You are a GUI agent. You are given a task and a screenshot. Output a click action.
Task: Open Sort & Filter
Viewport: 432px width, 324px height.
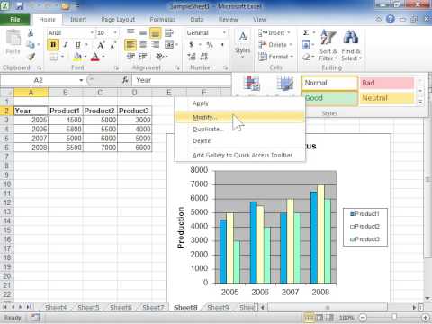click(x=328, y=45)
